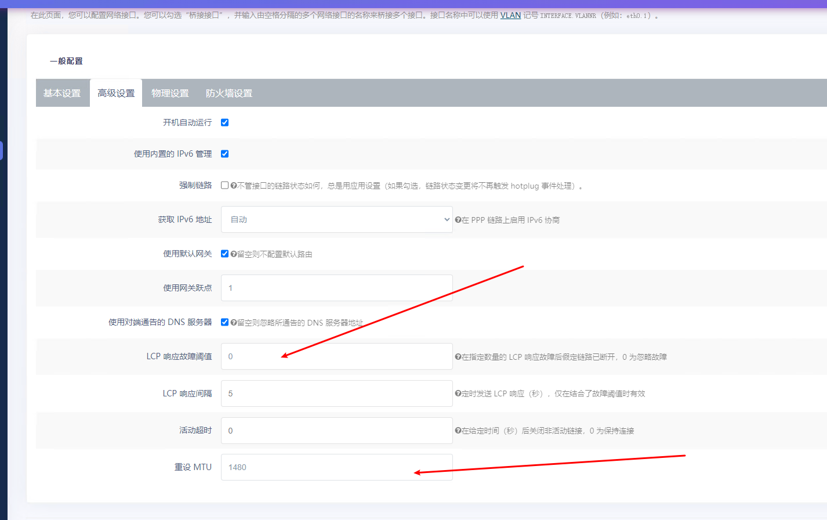Click the LCP 响应故障阈值 input field
Image resolution: width=827 pixels, height=520 pixels.
pos(336,356)
